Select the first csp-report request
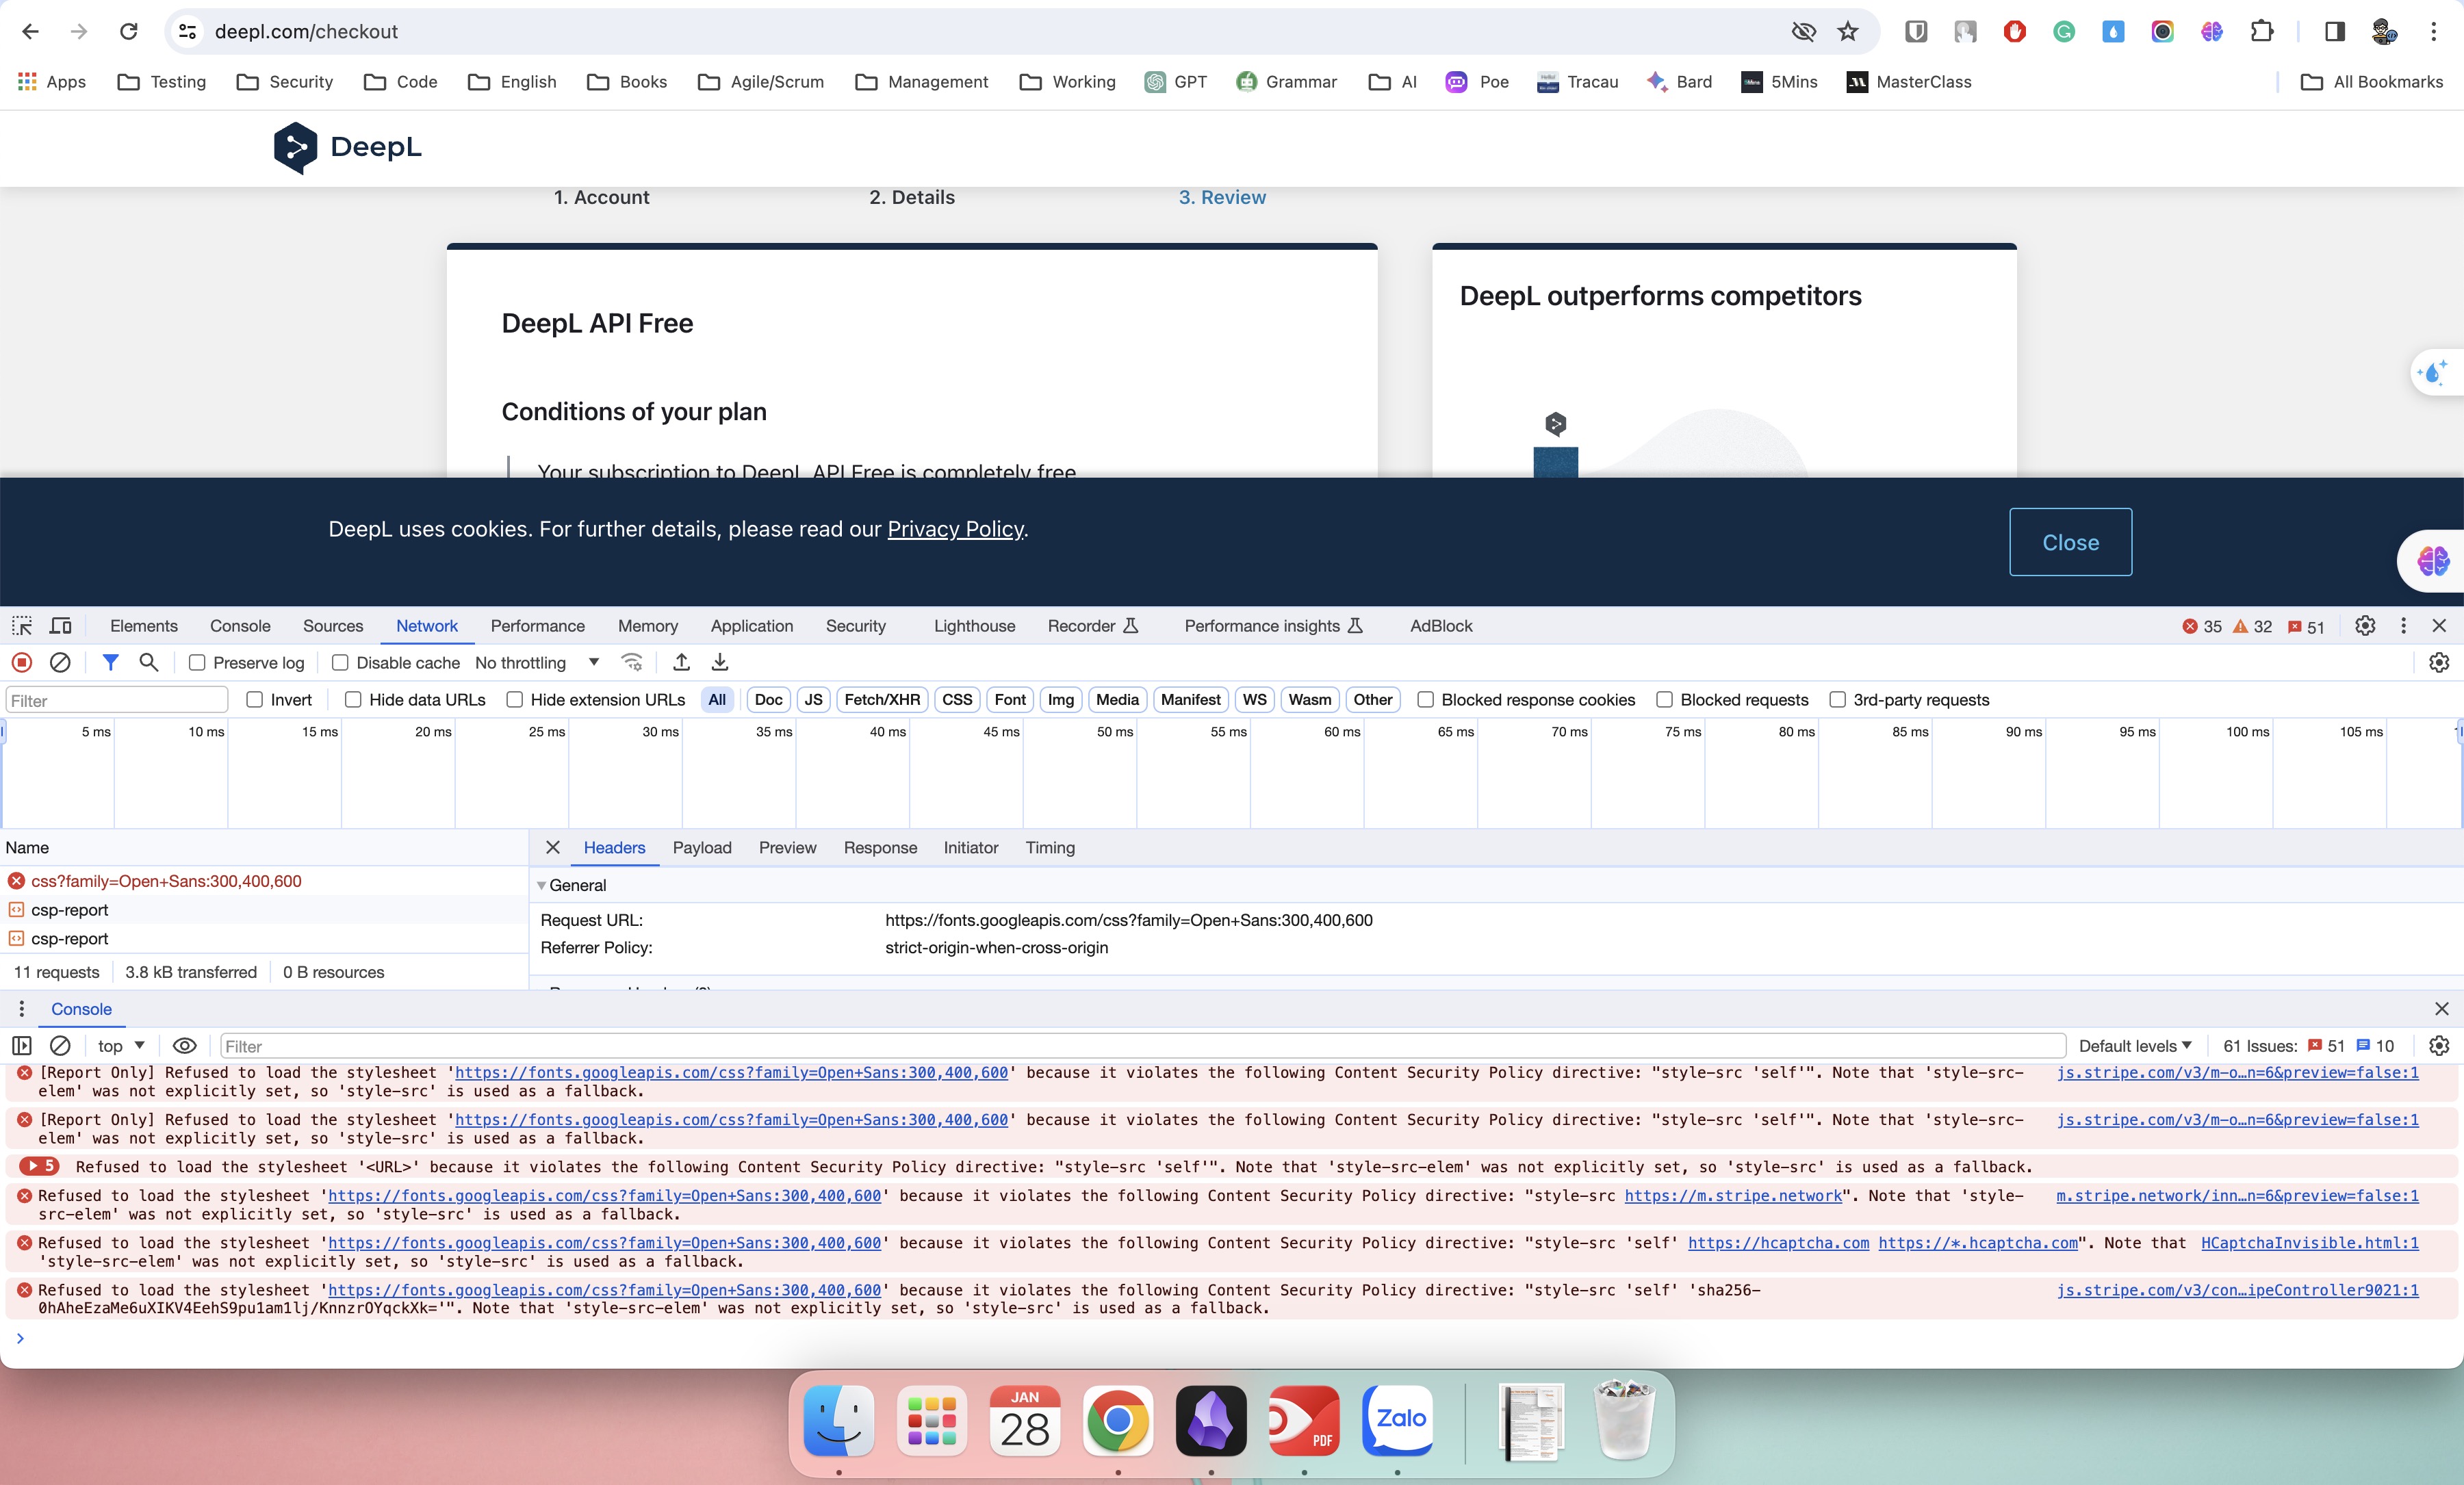 point(264,910)
